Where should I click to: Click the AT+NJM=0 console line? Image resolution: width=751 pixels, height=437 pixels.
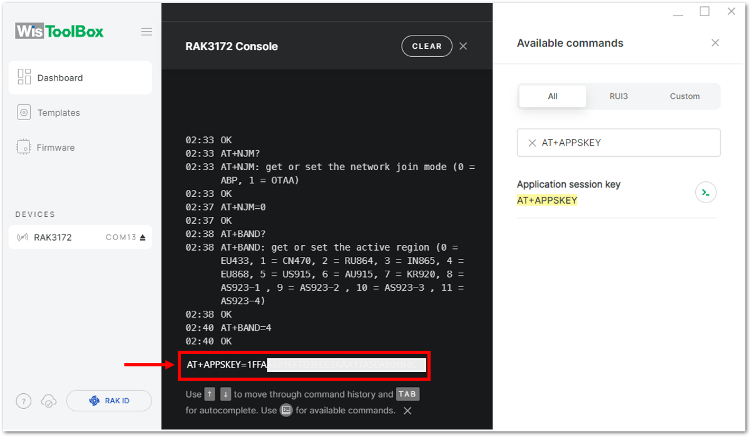pyautogui.click(x=243, y=207)
